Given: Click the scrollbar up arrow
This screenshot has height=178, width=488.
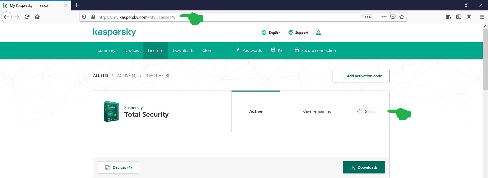Looking at the screenshot, I should click(x=485, y=26).
